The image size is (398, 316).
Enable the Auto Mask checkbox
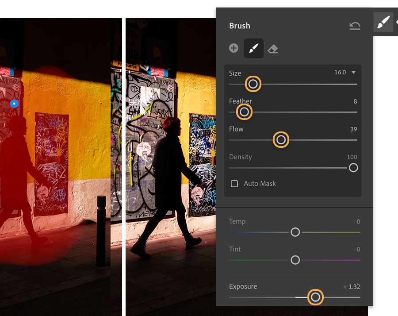tap(234, 184)
